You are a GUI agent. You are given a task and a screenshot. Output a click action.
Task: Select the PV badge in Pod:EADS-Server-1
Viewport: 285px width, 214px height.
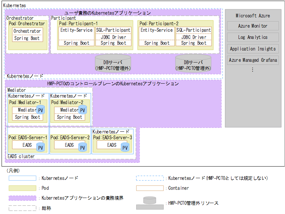point(40,147)
